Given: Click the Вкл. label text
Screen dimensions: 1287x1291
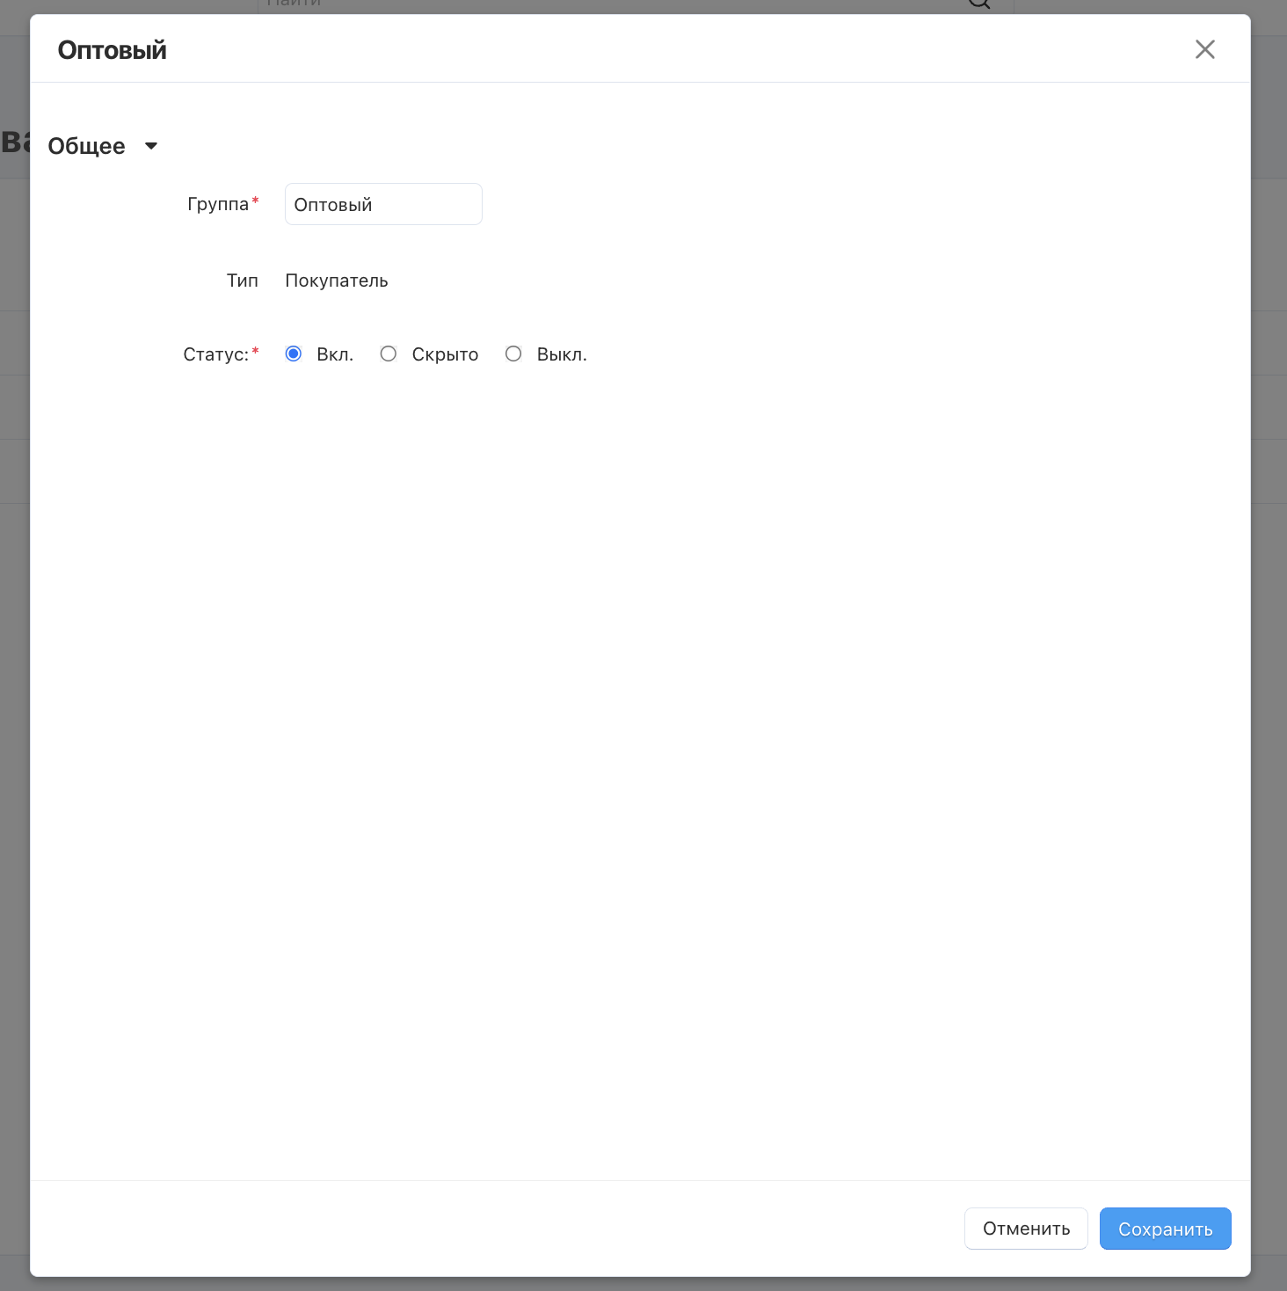Looking at the screenshot, I should [x=335, y=354].
